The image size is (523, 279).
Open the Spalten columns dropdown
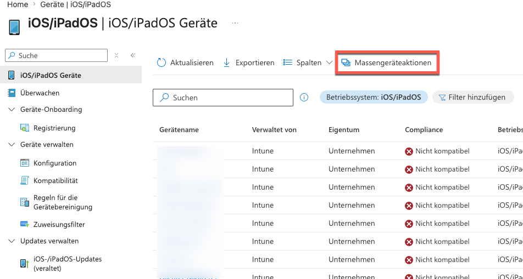click(308, 62)
